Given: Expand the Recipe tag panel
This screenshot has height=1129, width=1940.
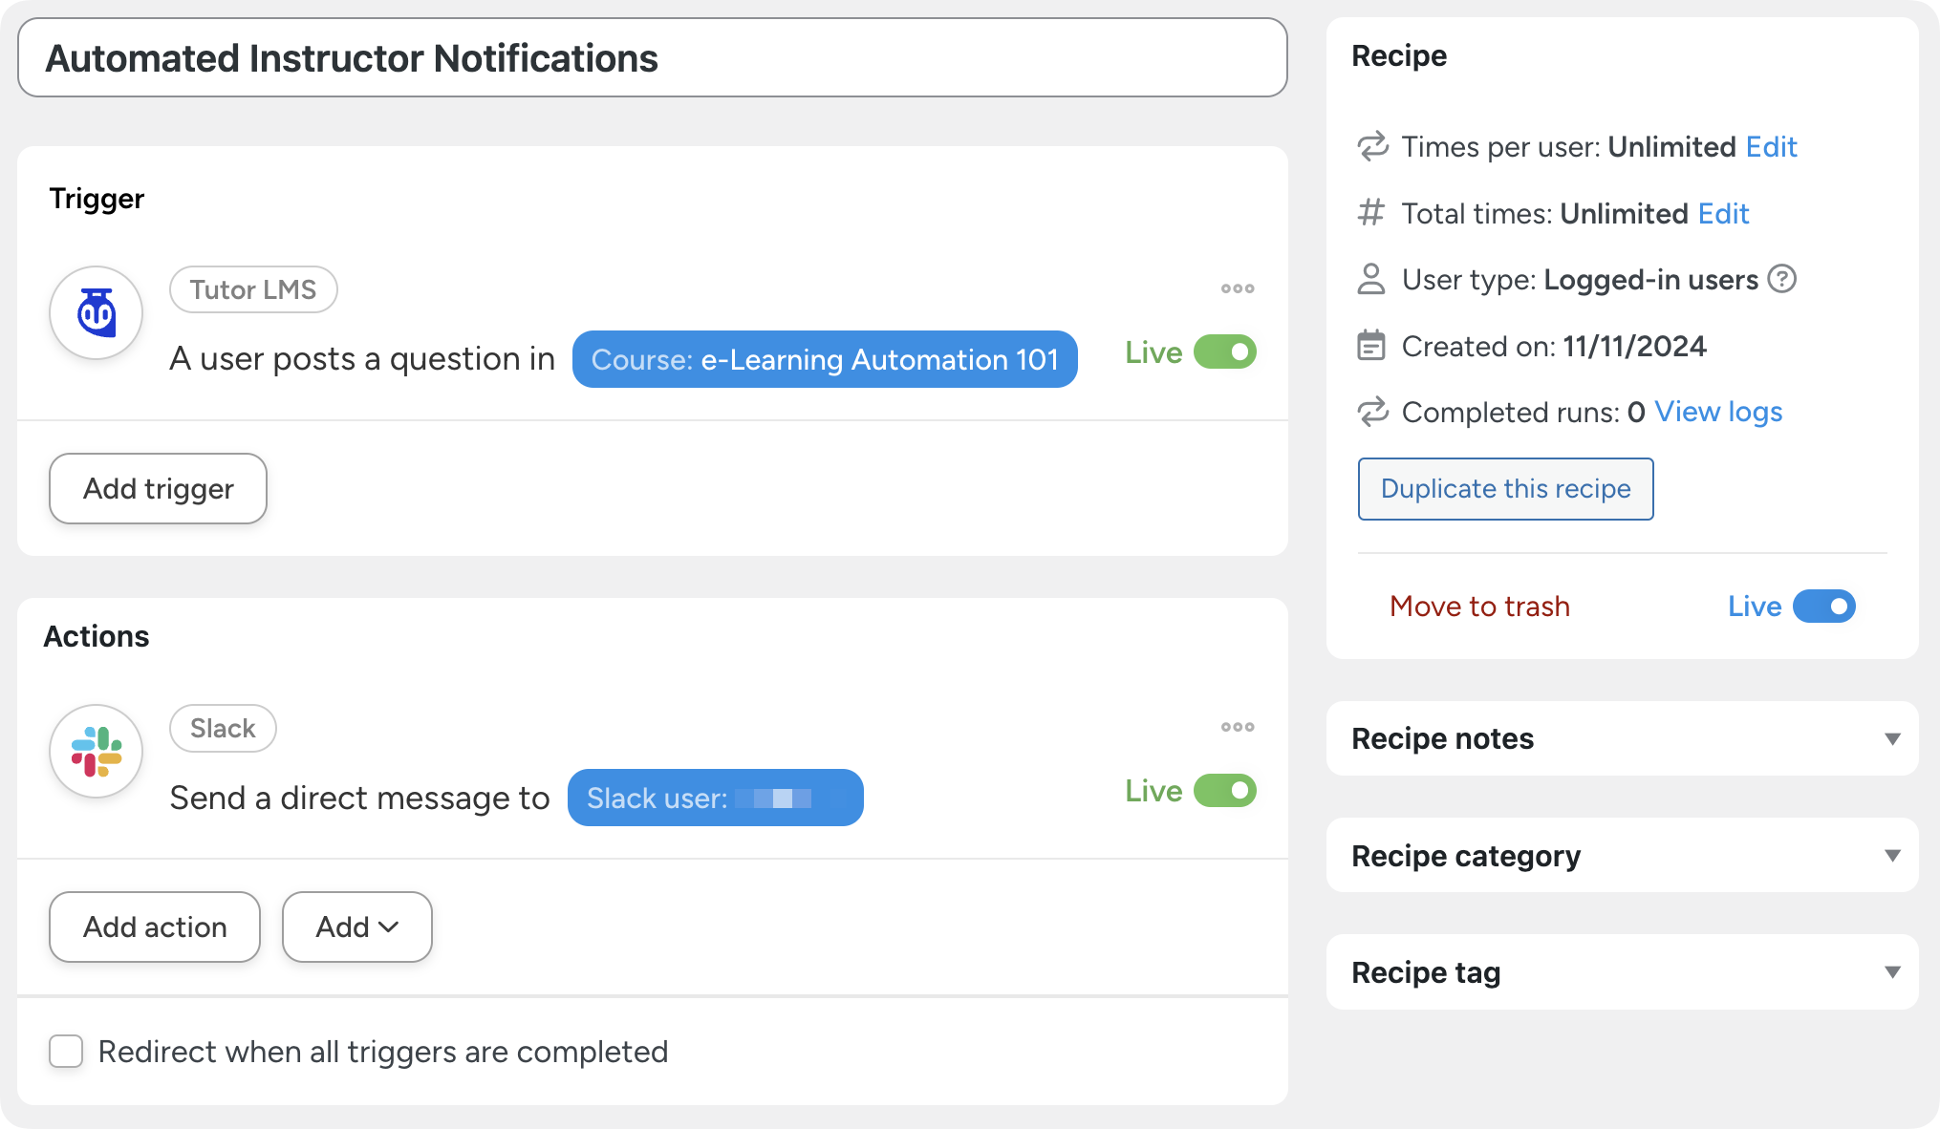Looking at the screenshot, I should tap(1891, 972).
